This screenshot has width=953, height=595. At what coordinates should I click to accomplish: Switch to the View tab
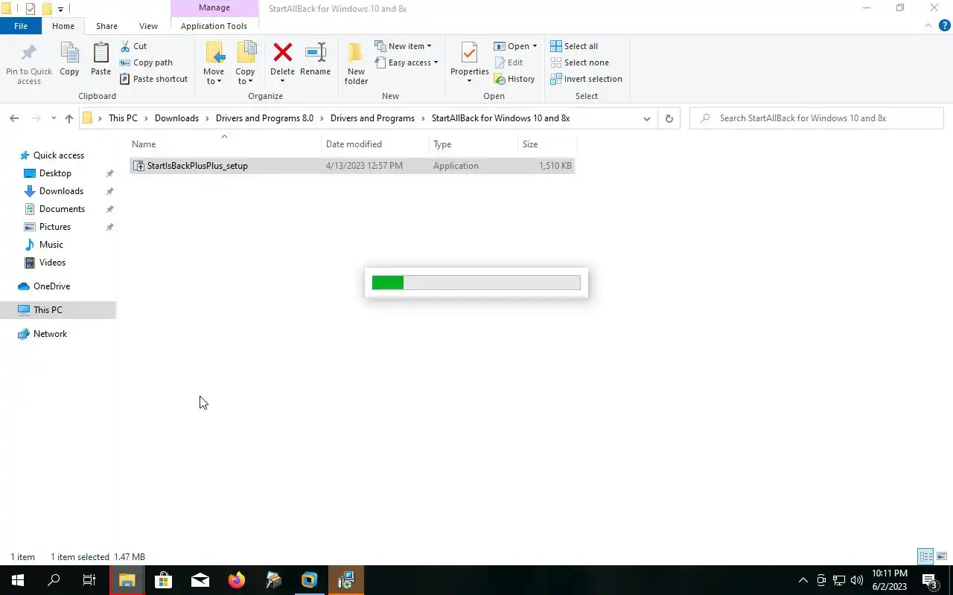click(148, 26)
